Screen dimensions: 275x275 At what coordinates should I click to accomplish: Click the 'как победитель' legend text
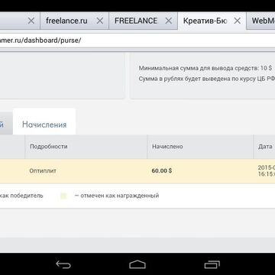21,196
